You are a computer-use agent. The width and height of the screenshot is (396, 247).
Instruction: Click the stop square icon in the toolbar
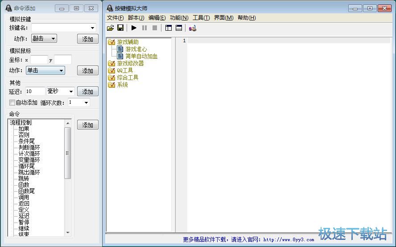tap(155, 28)
